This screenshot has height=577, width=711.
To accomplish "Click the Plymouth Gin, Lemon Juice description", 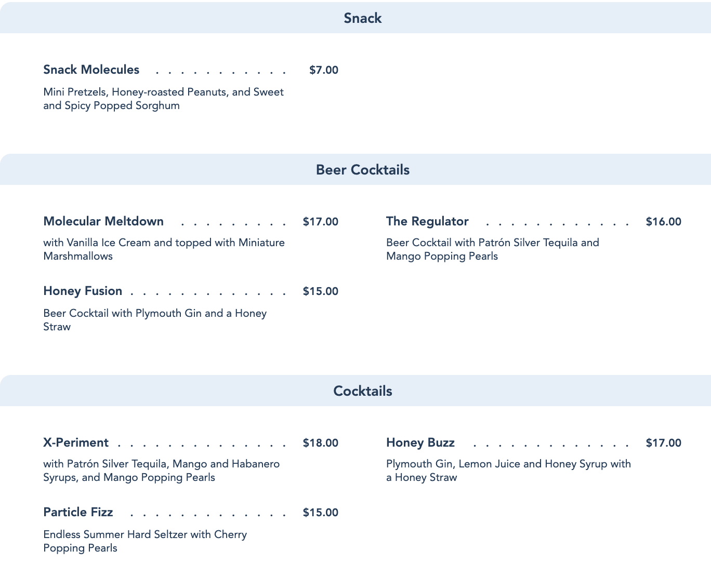I will (508, 471).
